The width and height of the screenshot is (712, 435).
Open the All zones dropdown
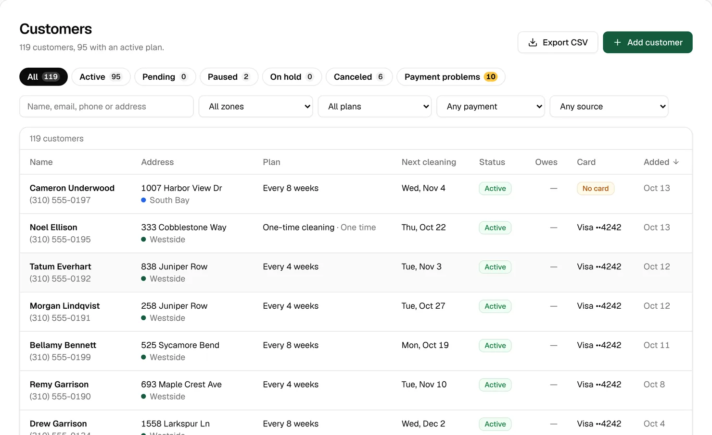(256, 107)
